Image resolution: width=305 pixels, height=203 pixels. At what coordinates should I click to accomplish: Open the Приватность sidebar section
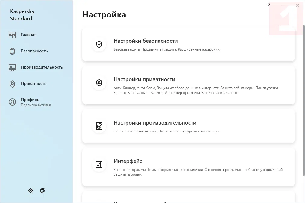click(x=33, y=84)
